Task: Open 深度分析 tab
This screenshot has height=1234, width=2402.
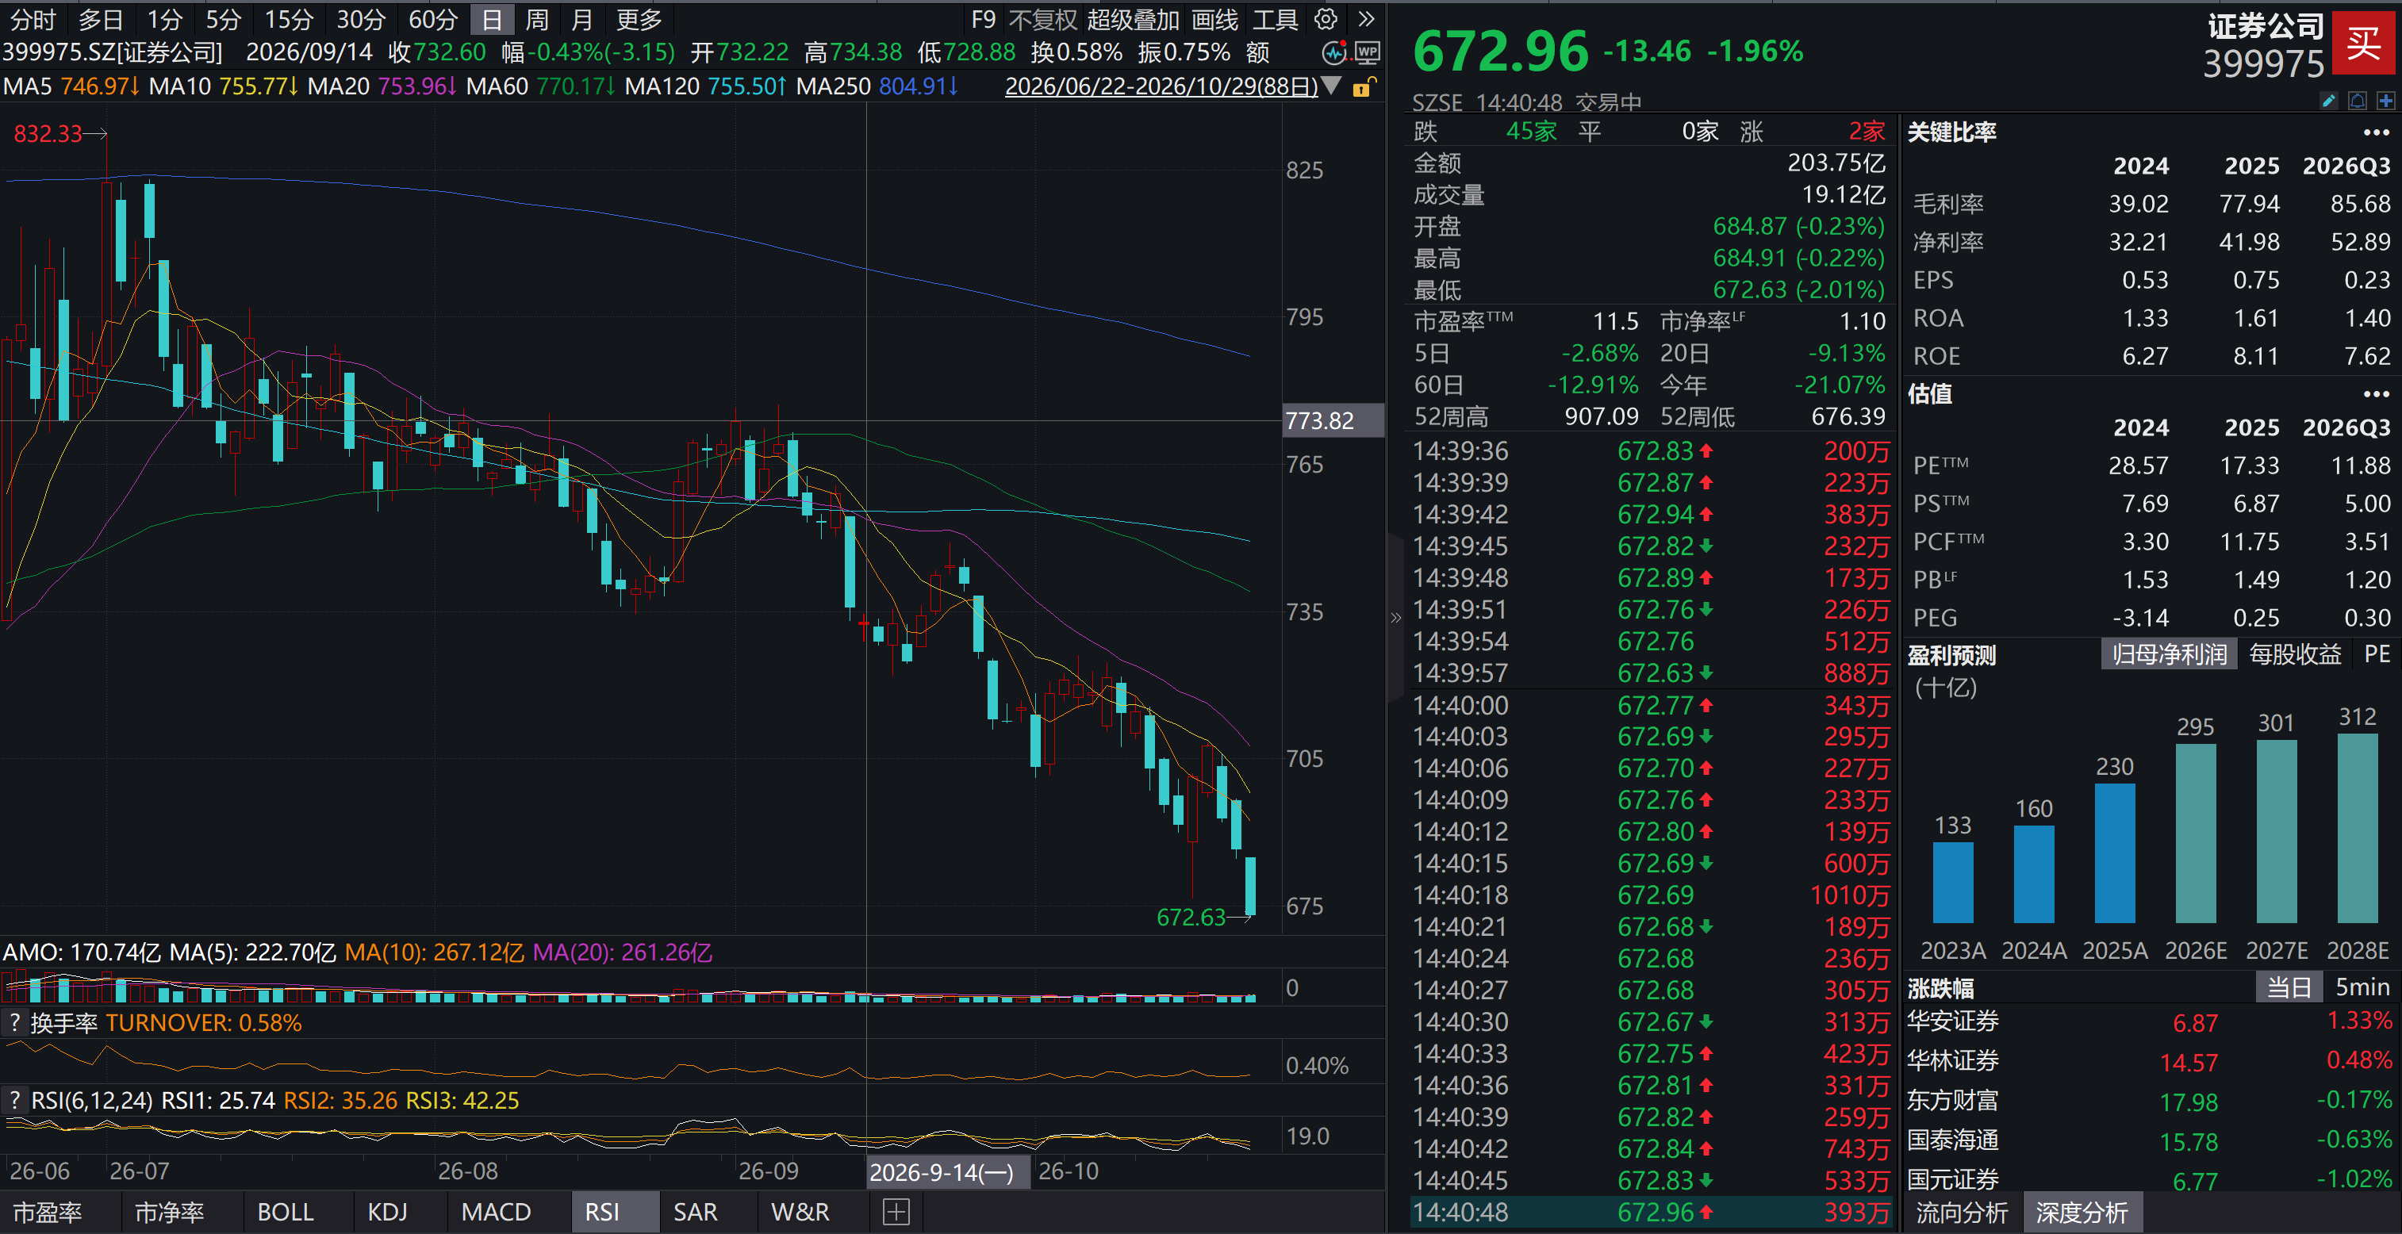Action: point(2082,1213)
